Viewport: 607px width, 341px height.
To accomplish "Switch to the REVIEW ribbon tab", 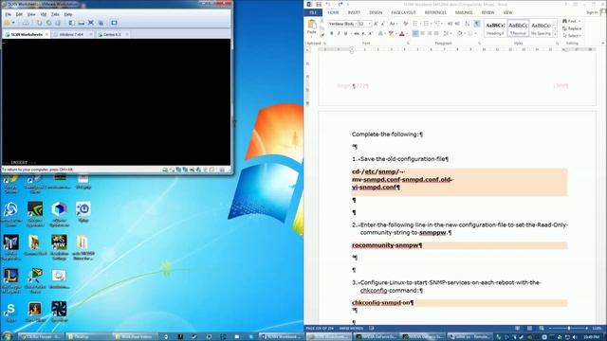I will pos(487,12).
